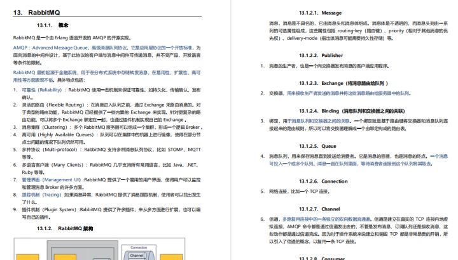Click the Connection box in architecture diagram
The width and height of the screenshot is (458, 260).
pyautogui.click(x=139, y=252)
